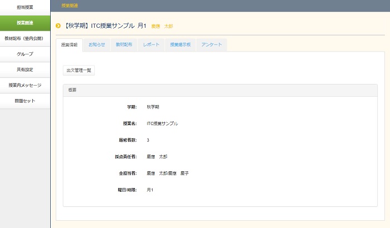Viewport: 390px width, 228px height.
Task: Click the orange arrow icon beside course title
Action: (58, 26)
